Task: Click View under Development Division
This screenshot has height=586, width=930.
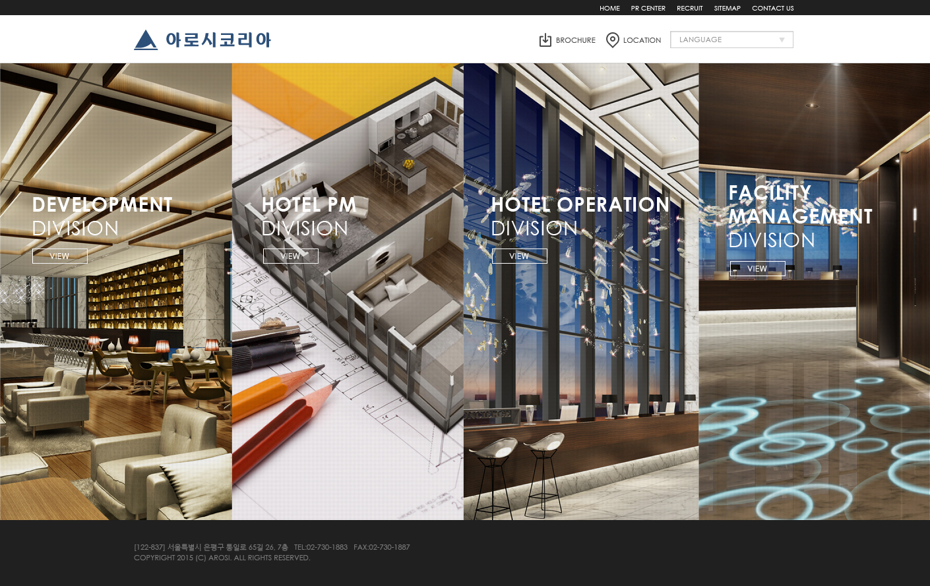Action: (x=60, y=256)
